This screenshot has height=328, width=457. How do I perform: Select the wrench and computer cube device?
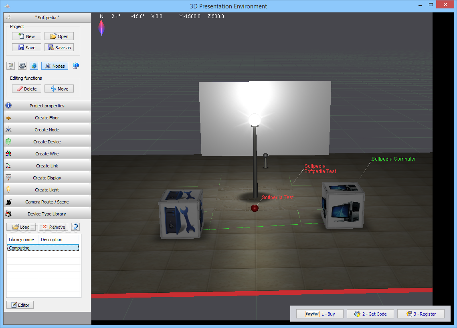coord(181,214)
